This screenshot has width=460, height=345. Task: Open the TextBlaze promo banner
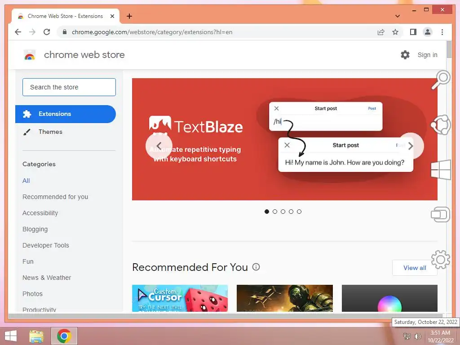(x=284, y=139)
